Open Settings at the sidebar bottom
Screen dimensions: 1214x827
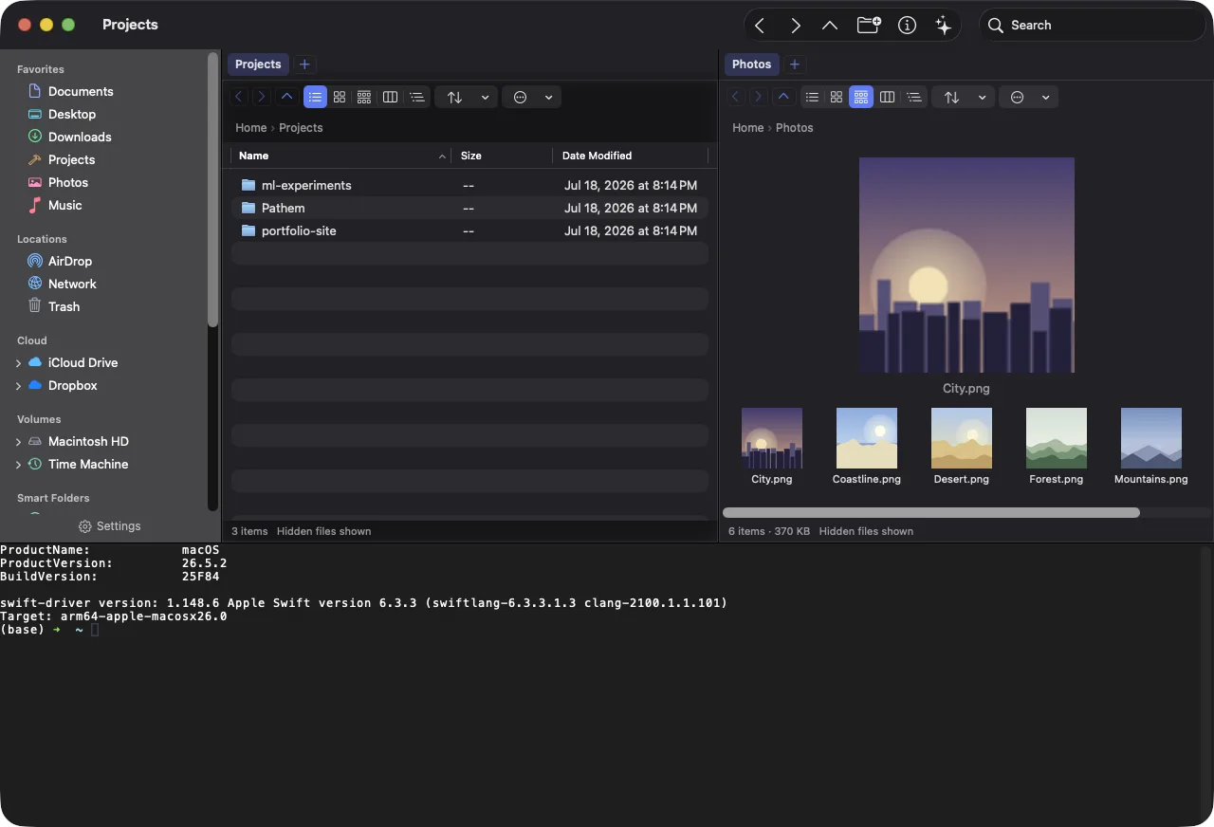tap(109, 526)
